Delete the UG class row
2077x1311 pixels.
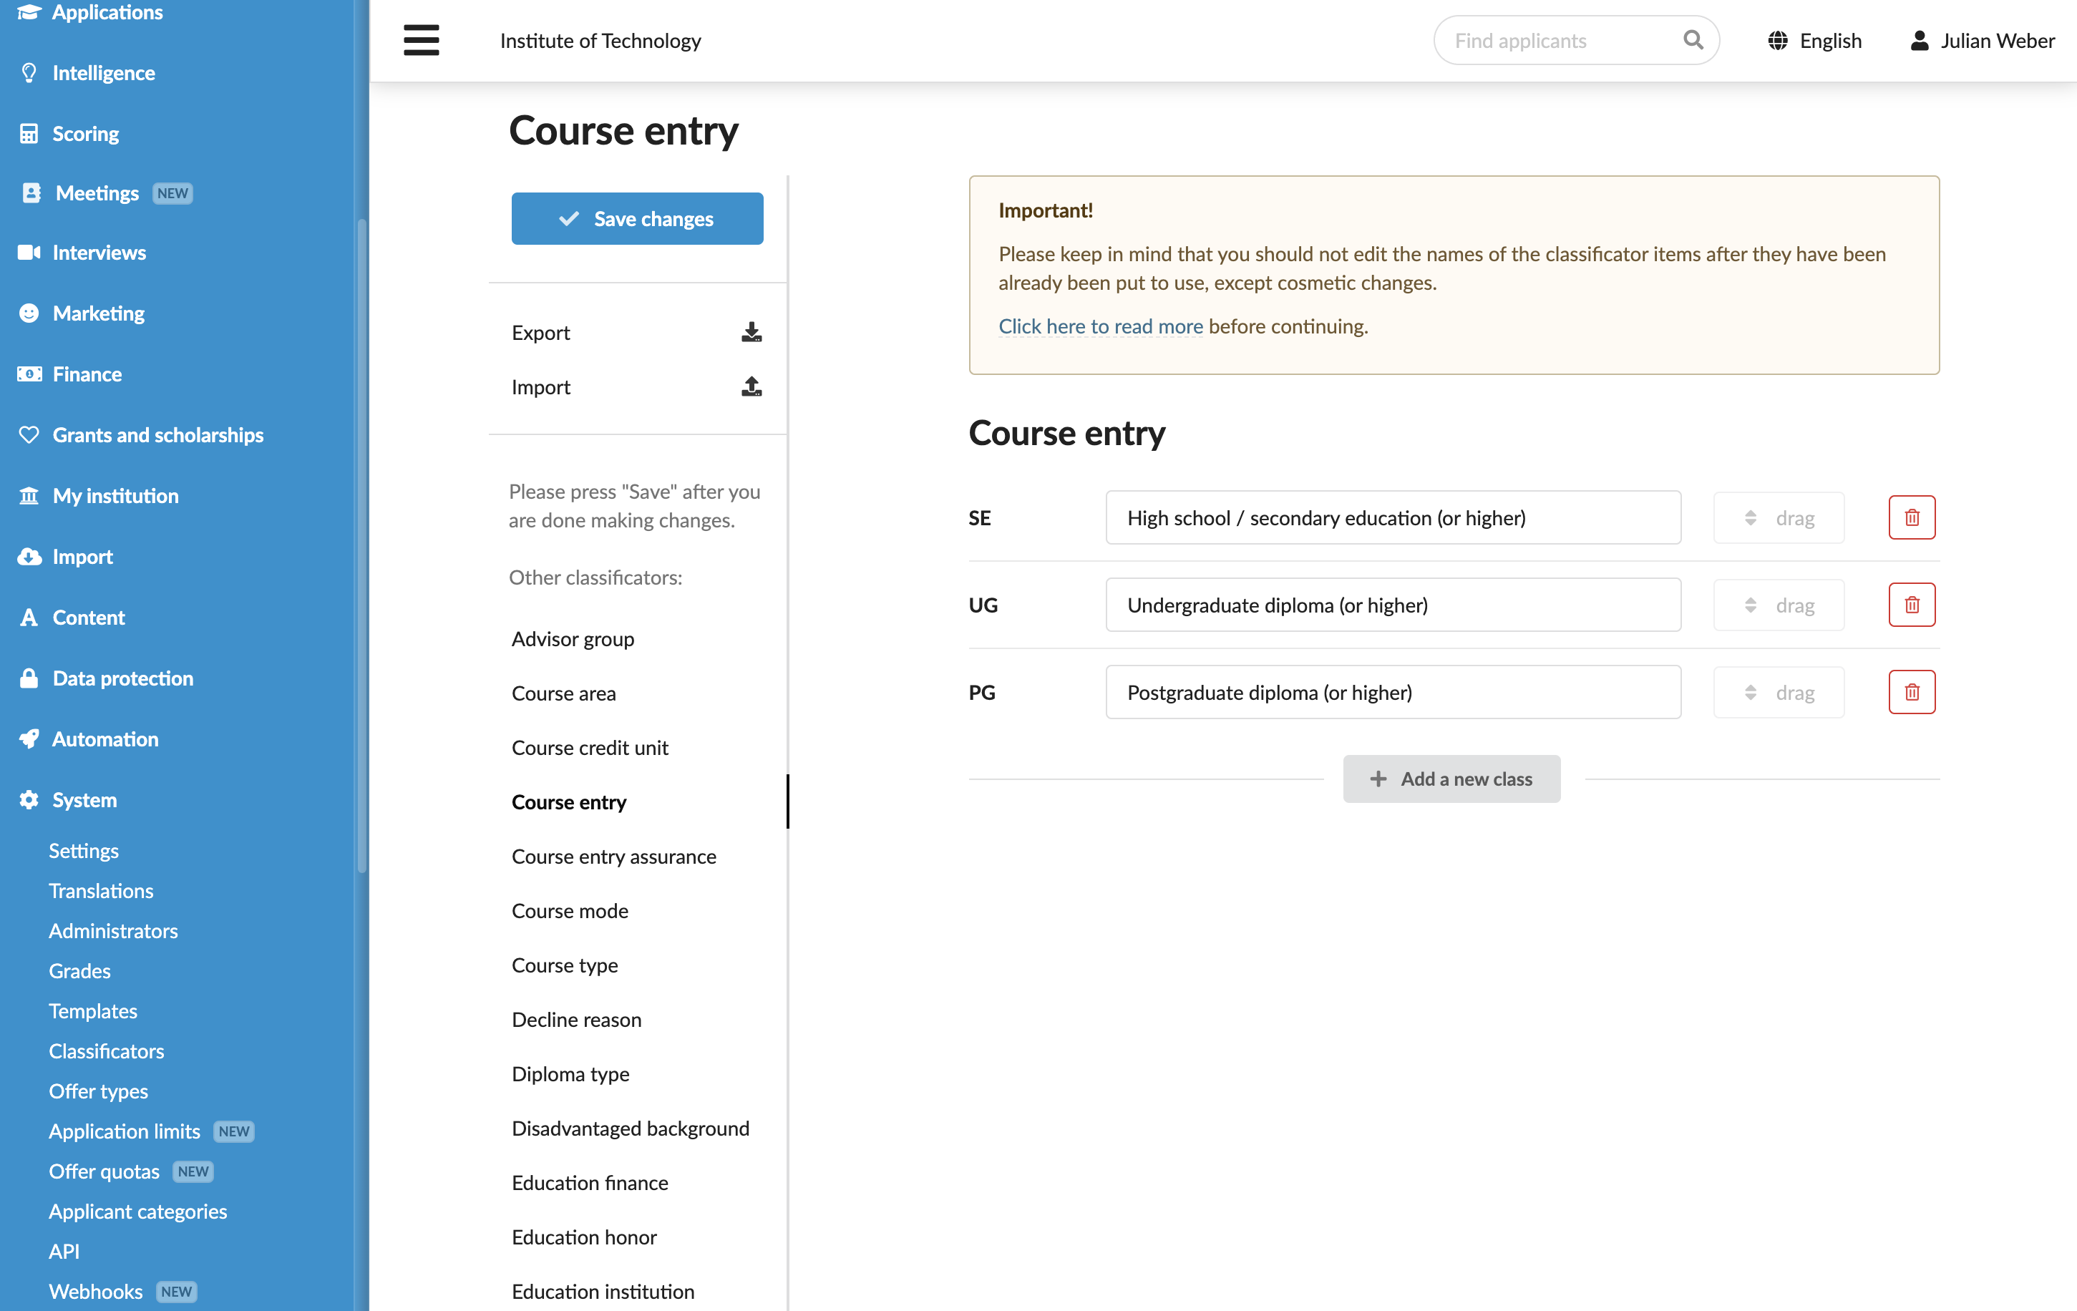click(x=1912, y=605)
